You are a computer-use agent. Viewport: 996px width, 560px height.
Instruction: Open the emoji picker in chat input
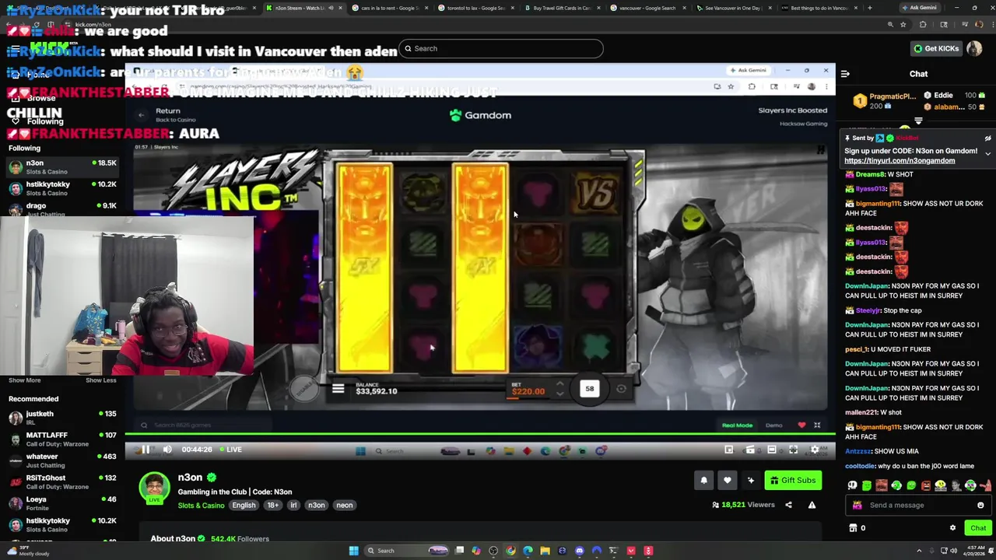pyautogui.click(x=980, y=505)
